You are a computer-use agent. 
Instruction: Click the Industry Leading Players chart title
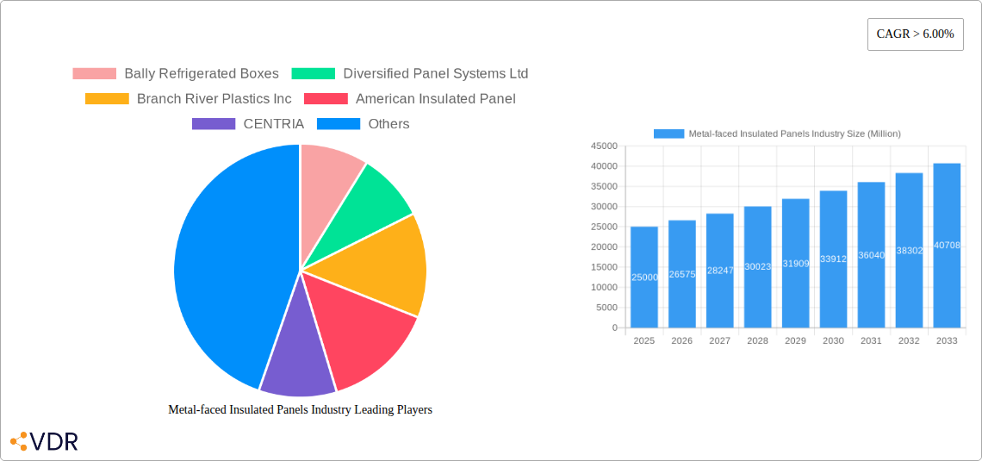300,410
